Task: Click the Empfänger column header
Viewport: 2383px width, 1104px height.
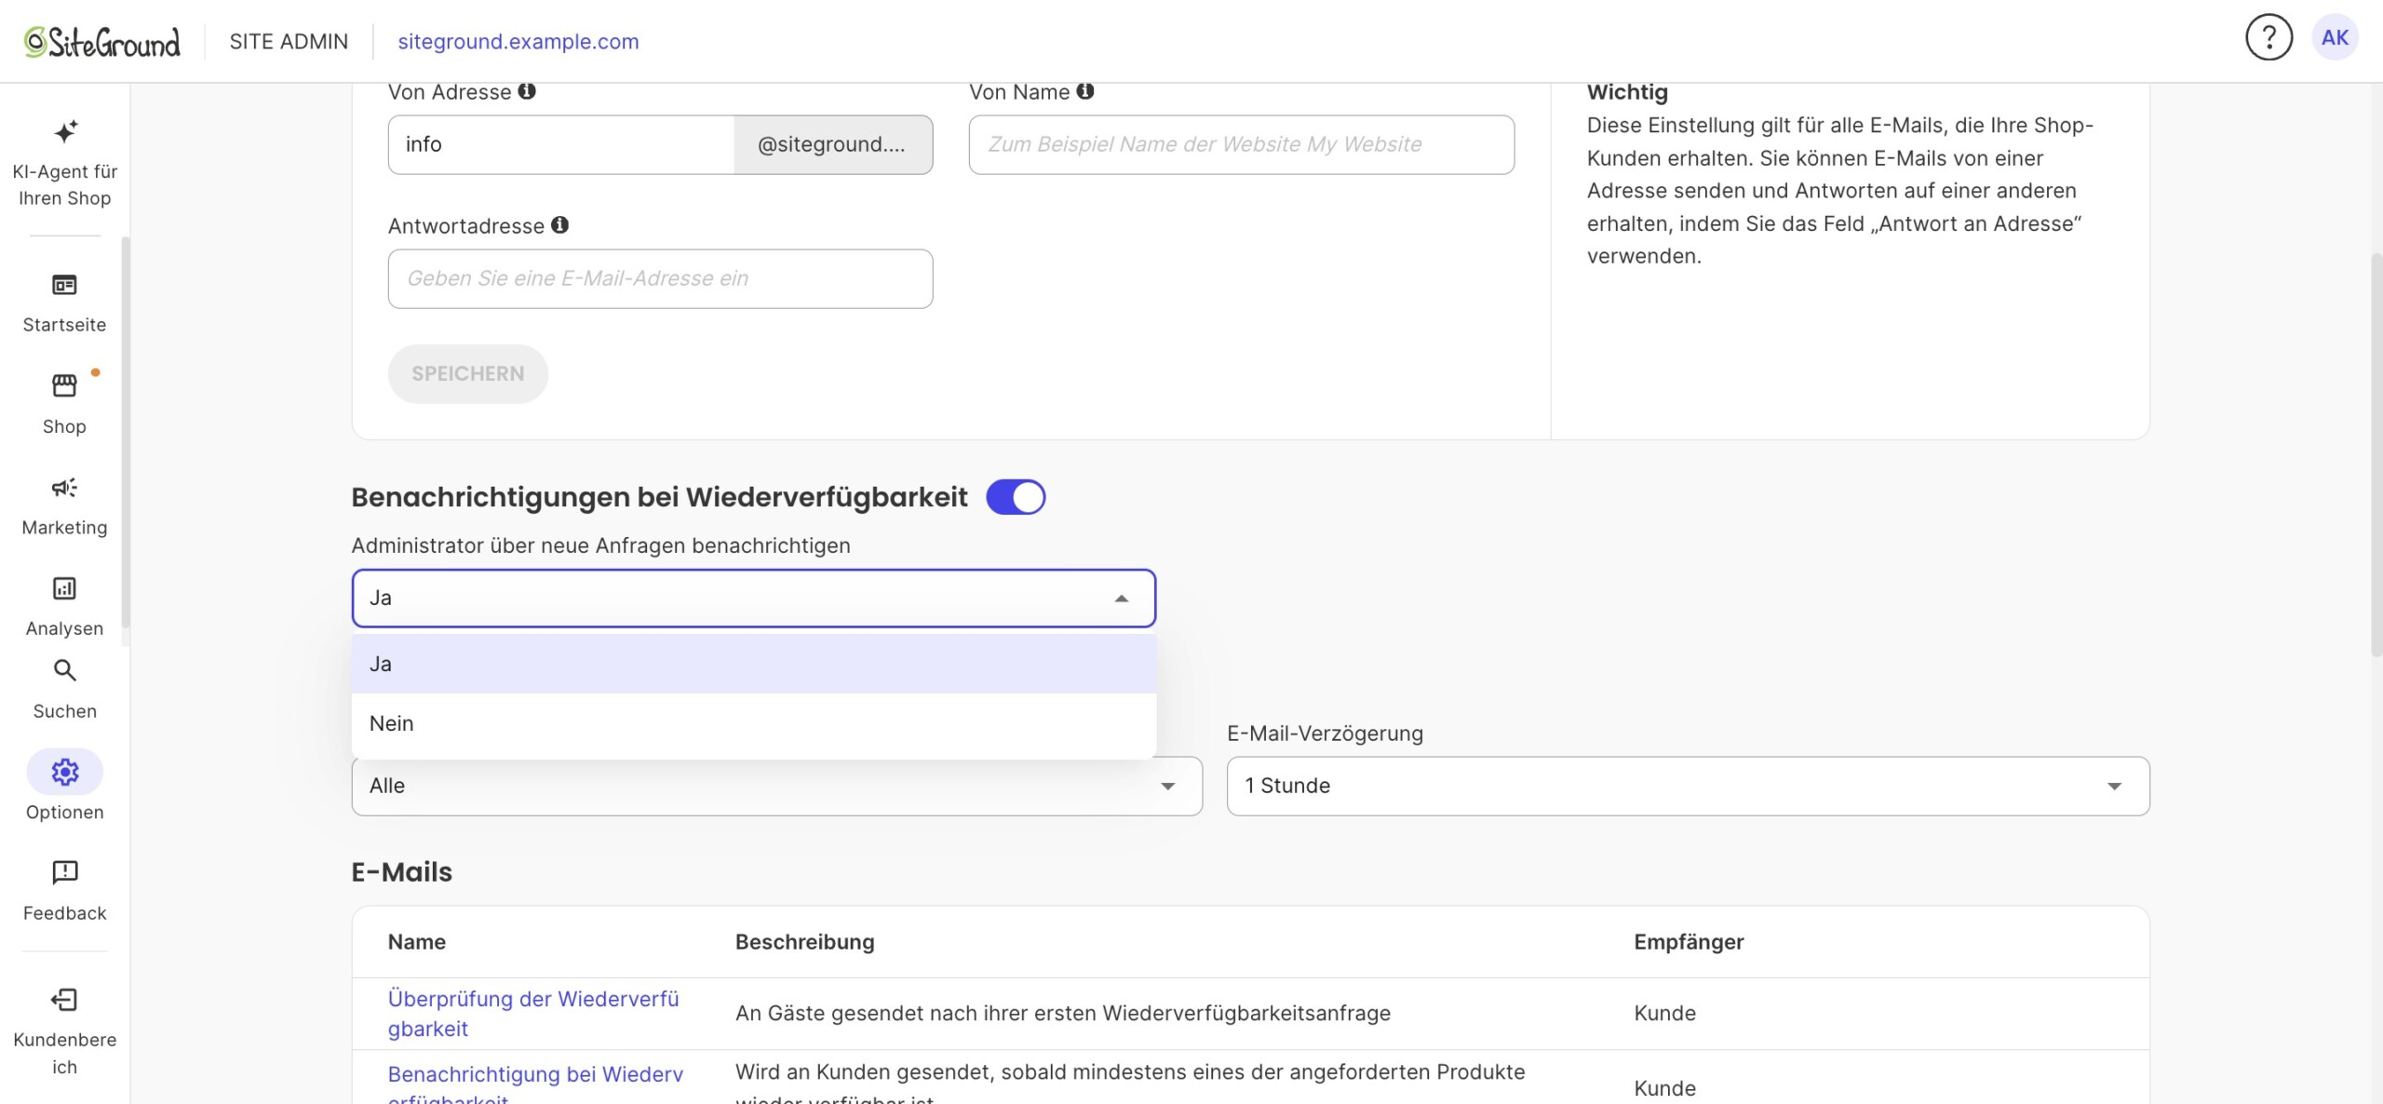Action: click(x=1689, y=942)
